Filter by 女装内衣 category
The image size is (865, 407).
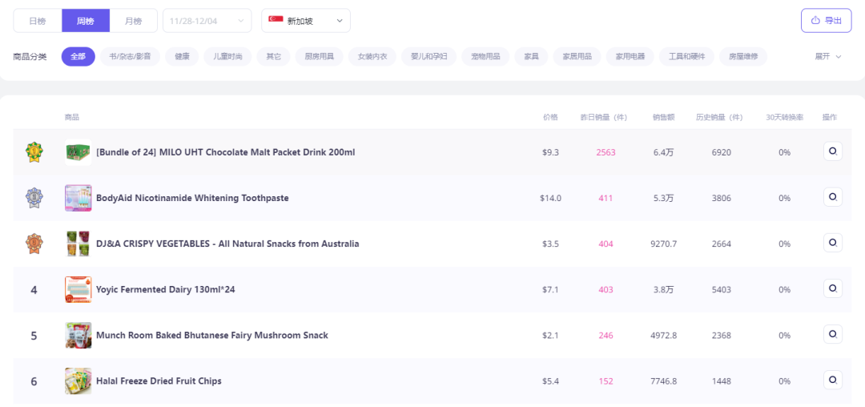pos(372,57)
